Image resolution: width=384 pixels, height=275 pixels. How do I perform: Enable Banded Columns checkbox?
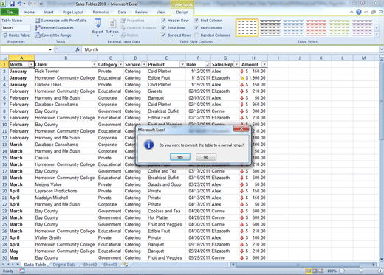(196, 35)
